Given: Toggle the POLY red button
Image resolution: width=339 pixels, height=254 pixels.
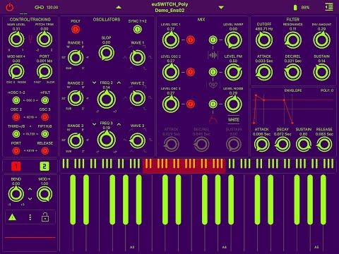Looking at the screenshot, I should tap(76, 30).
